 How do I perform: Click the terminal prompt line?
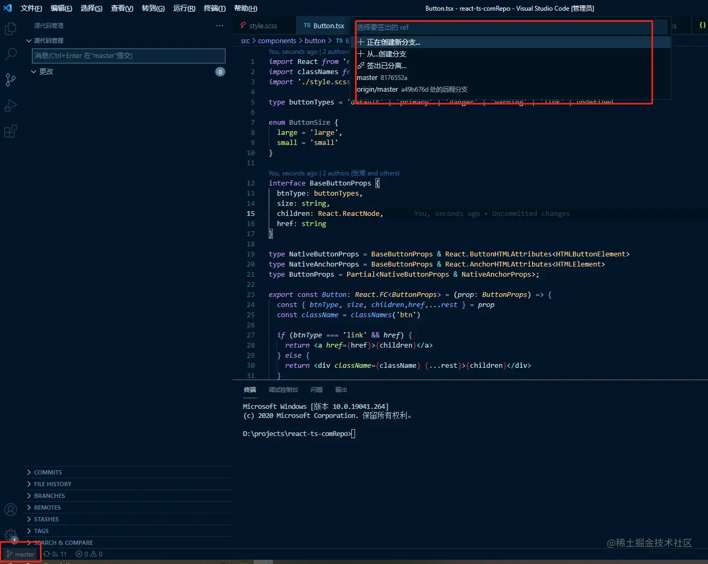coord(299,434)
